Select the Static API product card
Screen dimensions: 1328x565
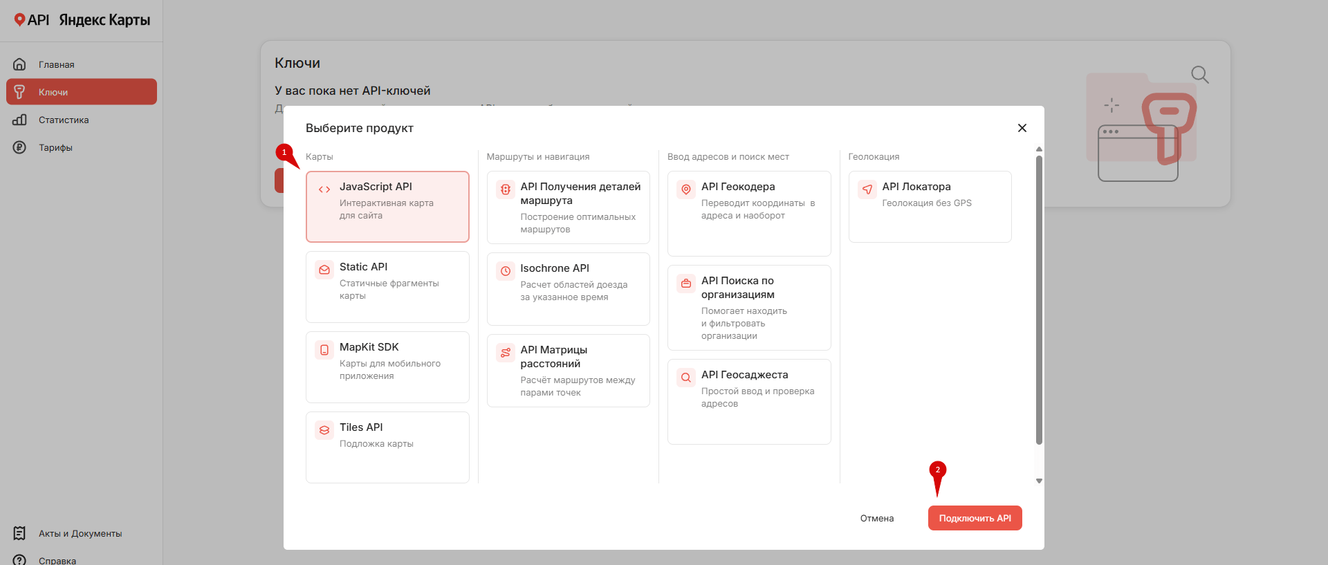click(387, 287)
